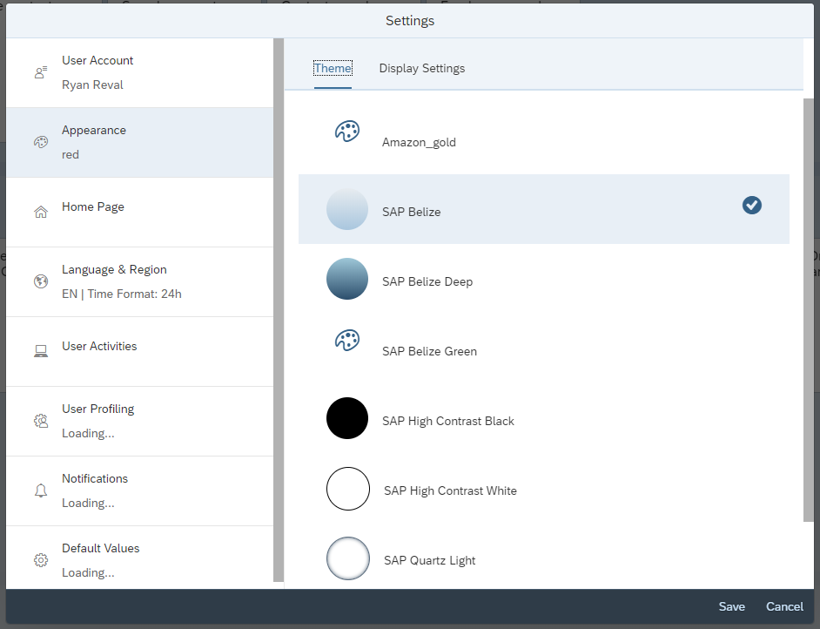820x629 pixels.
Task: Open the Notifications settings entry
Action: [139, 490]
